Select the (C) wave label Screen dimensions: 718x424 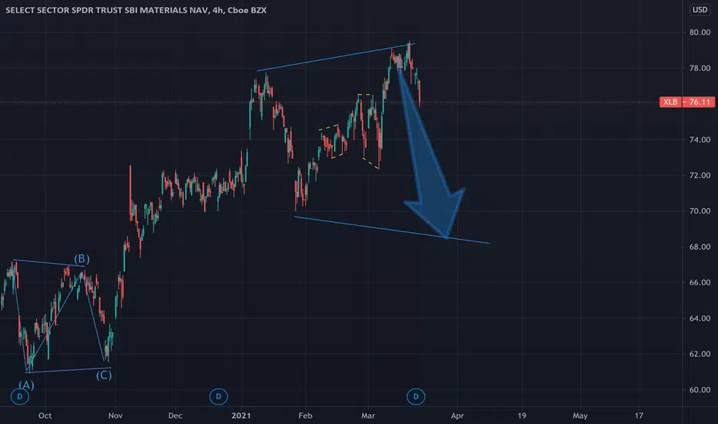[104, 375]
